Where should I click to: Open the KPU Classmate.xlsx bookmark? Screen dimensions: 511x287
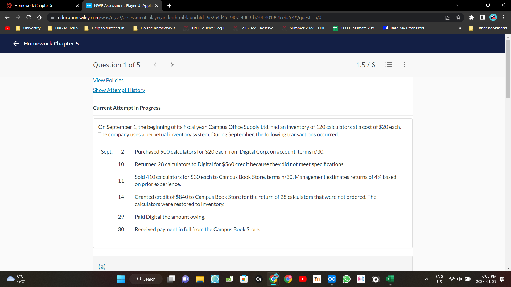355,28
